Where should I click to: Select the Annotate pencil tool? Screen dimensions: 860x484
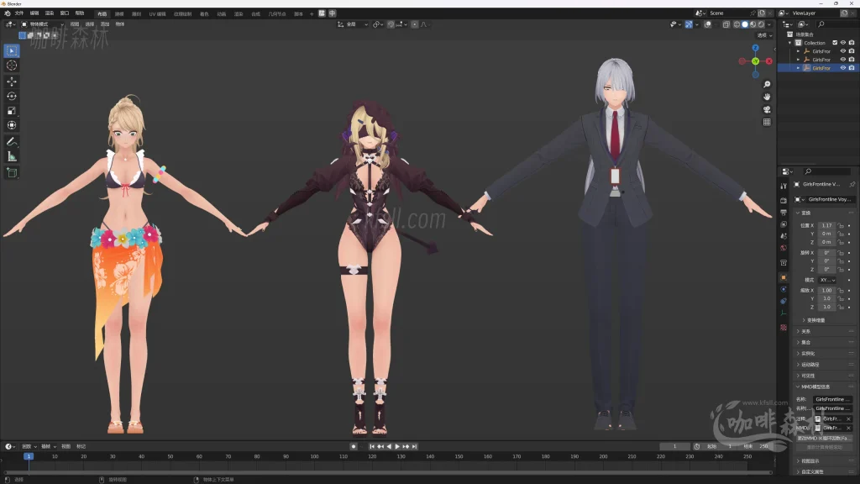tap(12, 141)
